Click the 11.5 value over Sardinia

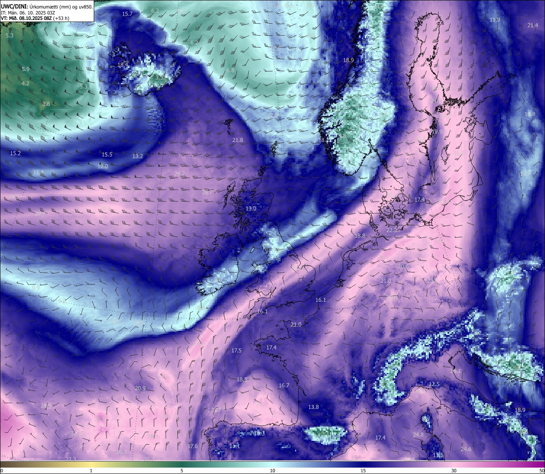point(438,455)
